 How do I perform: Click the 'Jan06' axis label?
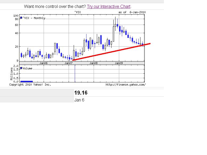click(43, 63)
